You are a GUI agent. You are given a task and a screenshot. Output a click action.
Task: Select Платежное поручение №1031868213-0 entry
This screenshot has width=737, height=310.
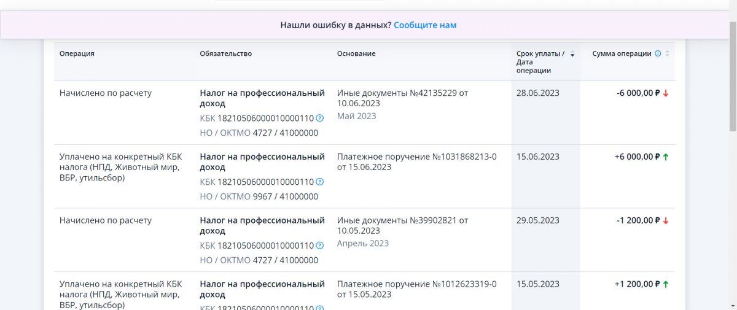click(x=416, y=161)
